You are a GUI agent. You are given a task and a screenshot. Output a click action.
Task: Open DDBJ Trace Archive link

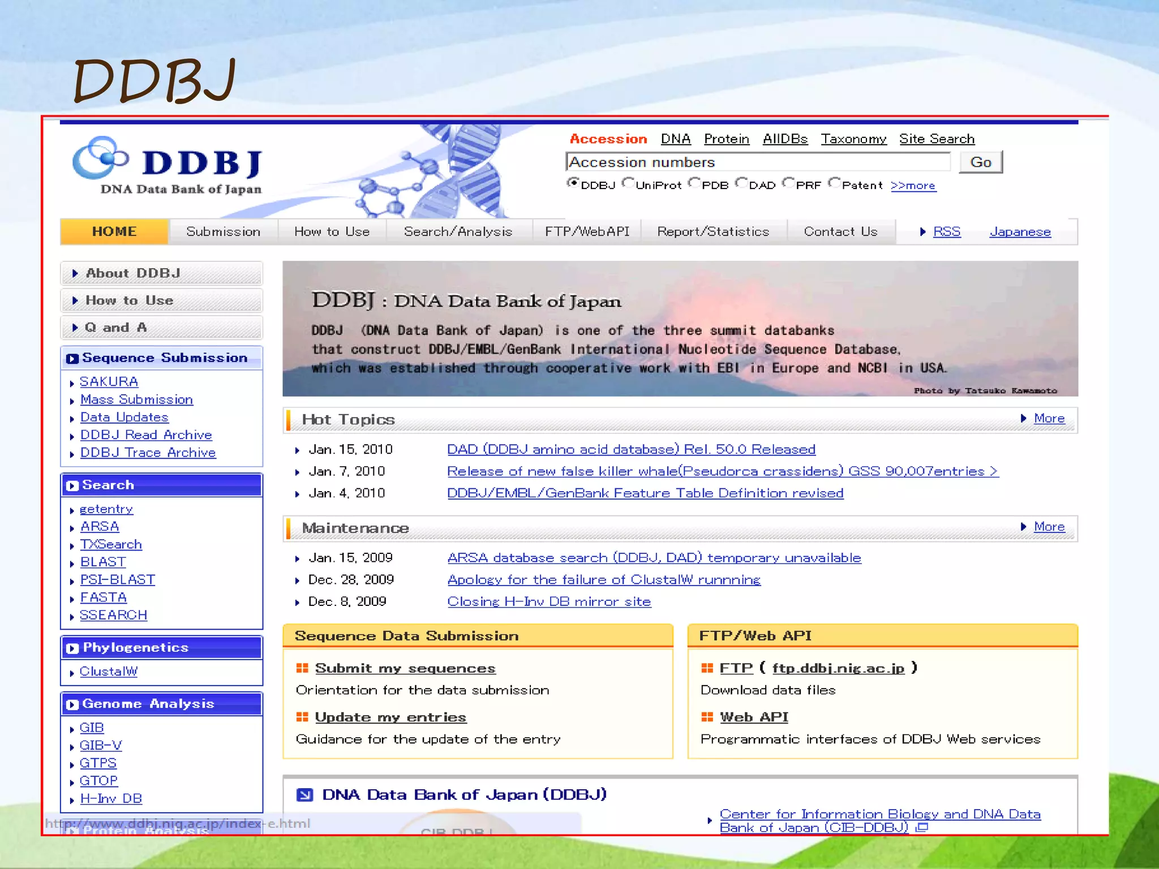tap(148, 453)
